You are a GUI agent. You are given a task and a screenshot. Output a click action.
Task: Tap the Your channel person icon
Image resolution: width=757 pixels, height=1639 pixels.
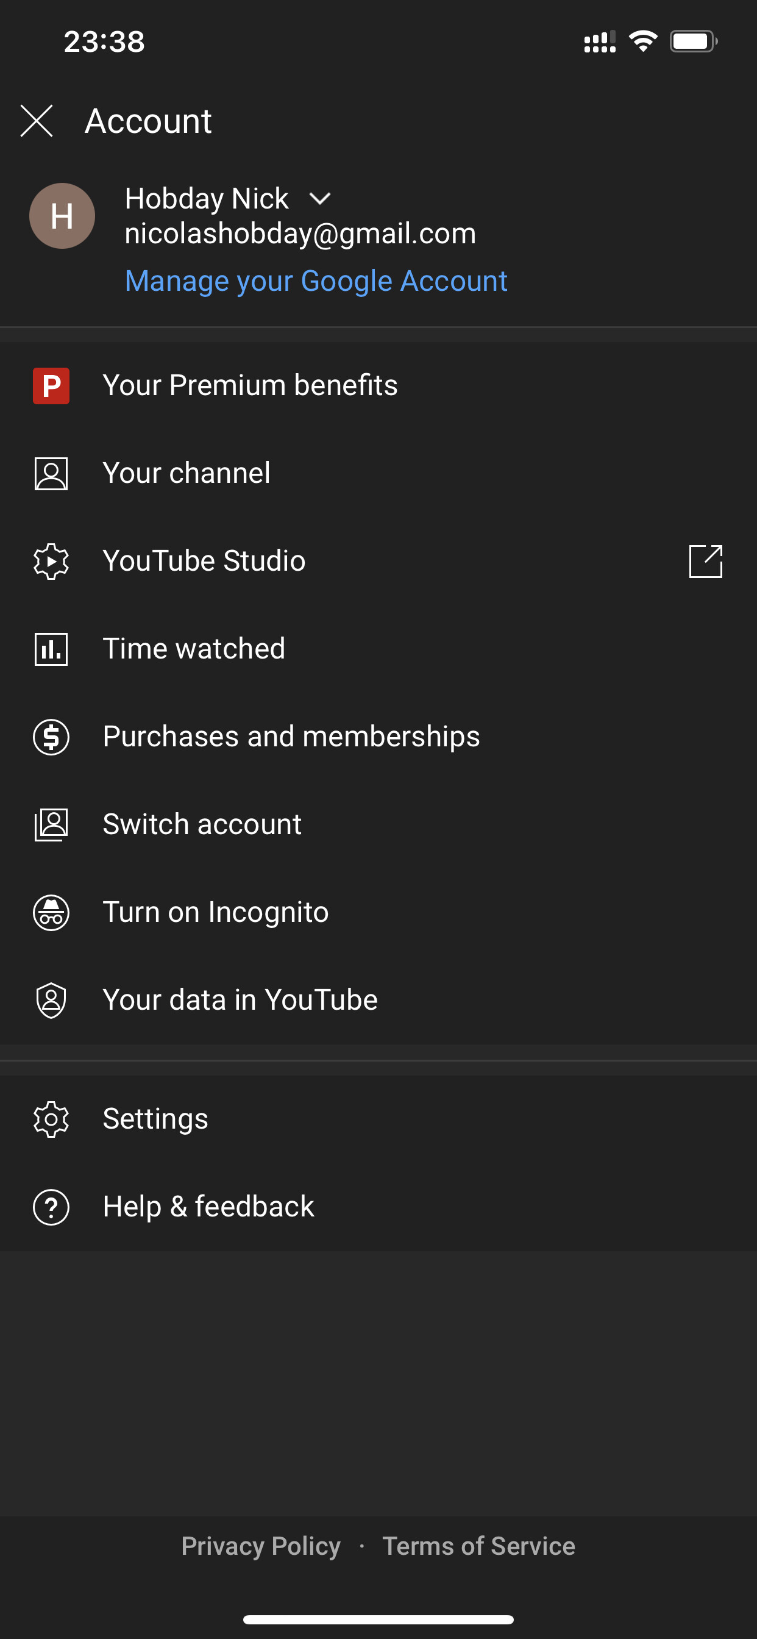coord(51,473)
